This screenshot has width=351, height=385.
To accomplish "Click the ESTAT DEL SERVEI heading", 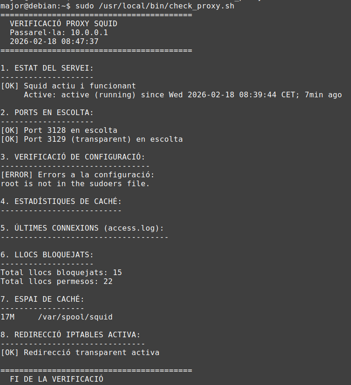I will (47, 68).
